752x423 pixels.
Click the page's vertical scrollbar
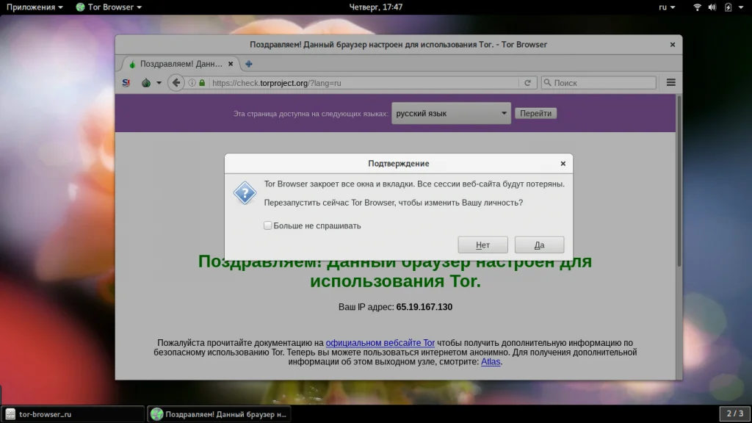click(x=679, y=181)
